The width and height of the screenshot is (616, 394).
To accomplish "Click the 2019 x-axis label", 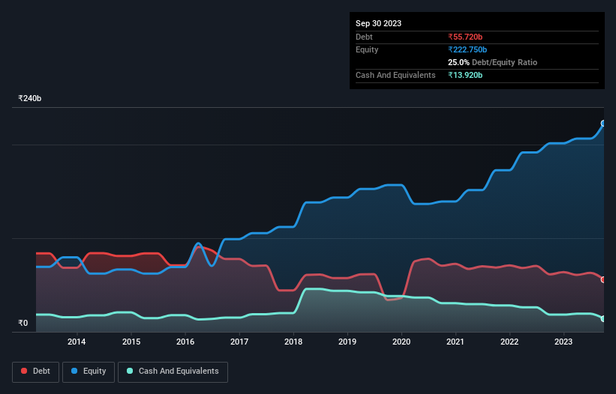I will point(347,342).
